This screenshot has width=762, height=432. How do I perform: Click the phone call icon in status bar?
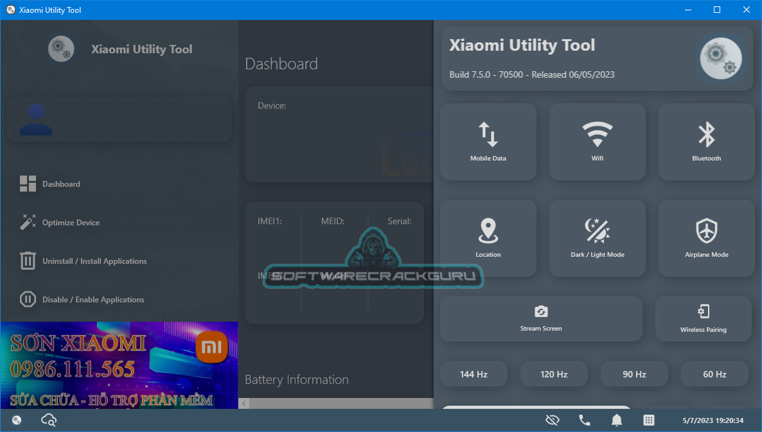585,420
